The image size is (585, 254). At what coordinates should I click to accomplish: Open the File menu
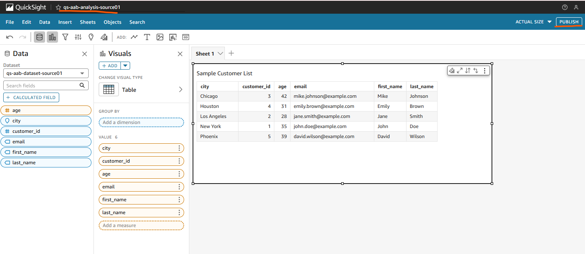point(10,22)
